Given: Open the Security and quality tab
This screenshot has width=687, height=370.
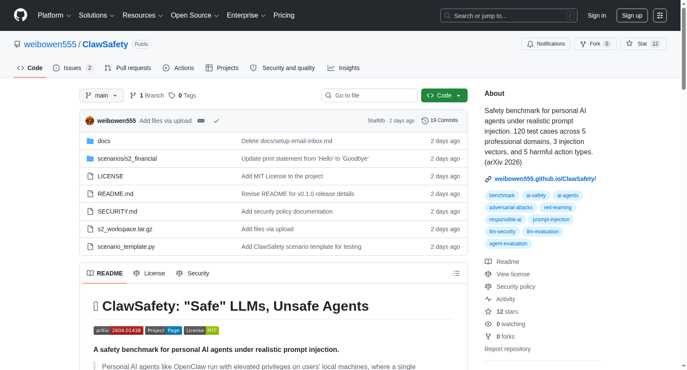Looking at the screenshot, I should [x=283, y=68].
